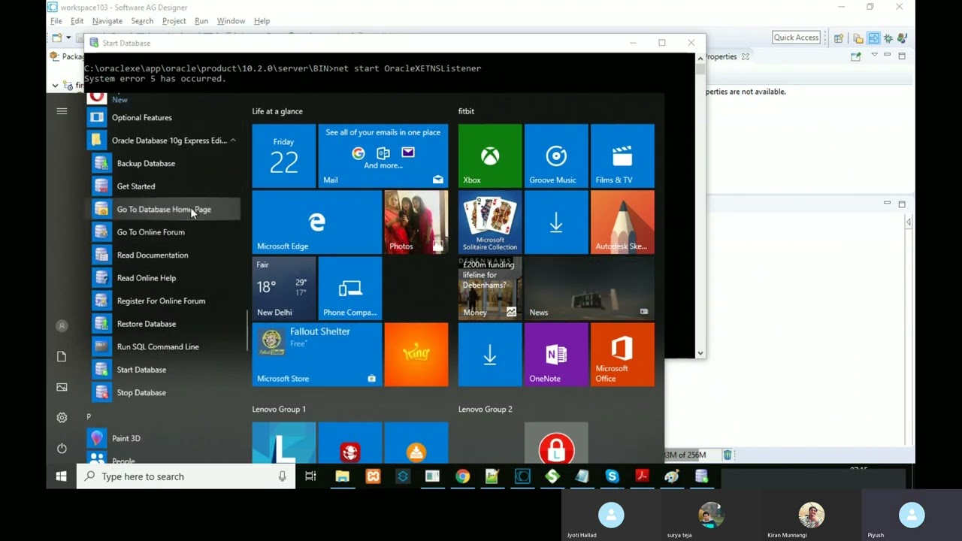This screenshot has height=541, width=962.
Task: Launch the Backup Database shortcut
Action: click(x=163, y=163)
